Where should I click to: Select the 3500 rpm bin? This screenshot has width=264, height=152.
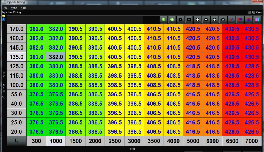pyautogui.click(x=154, y=141)
